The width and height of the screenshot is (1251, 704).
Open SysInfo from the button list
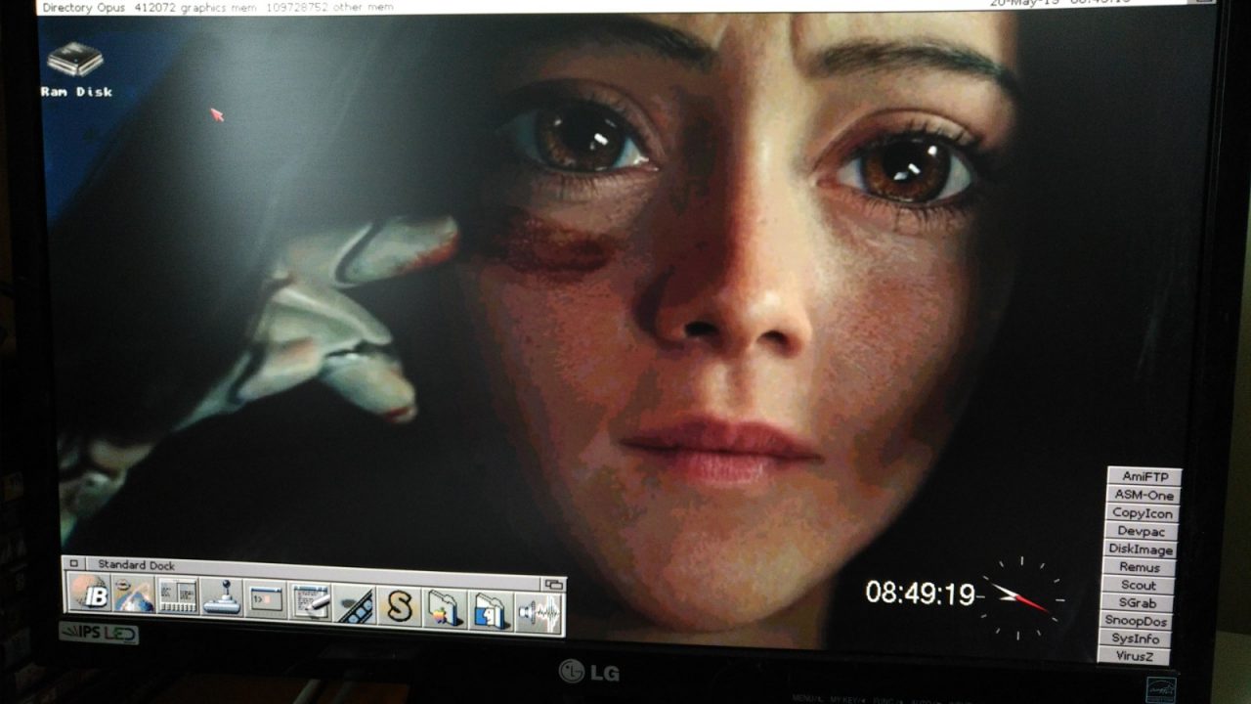[1135, 638]
